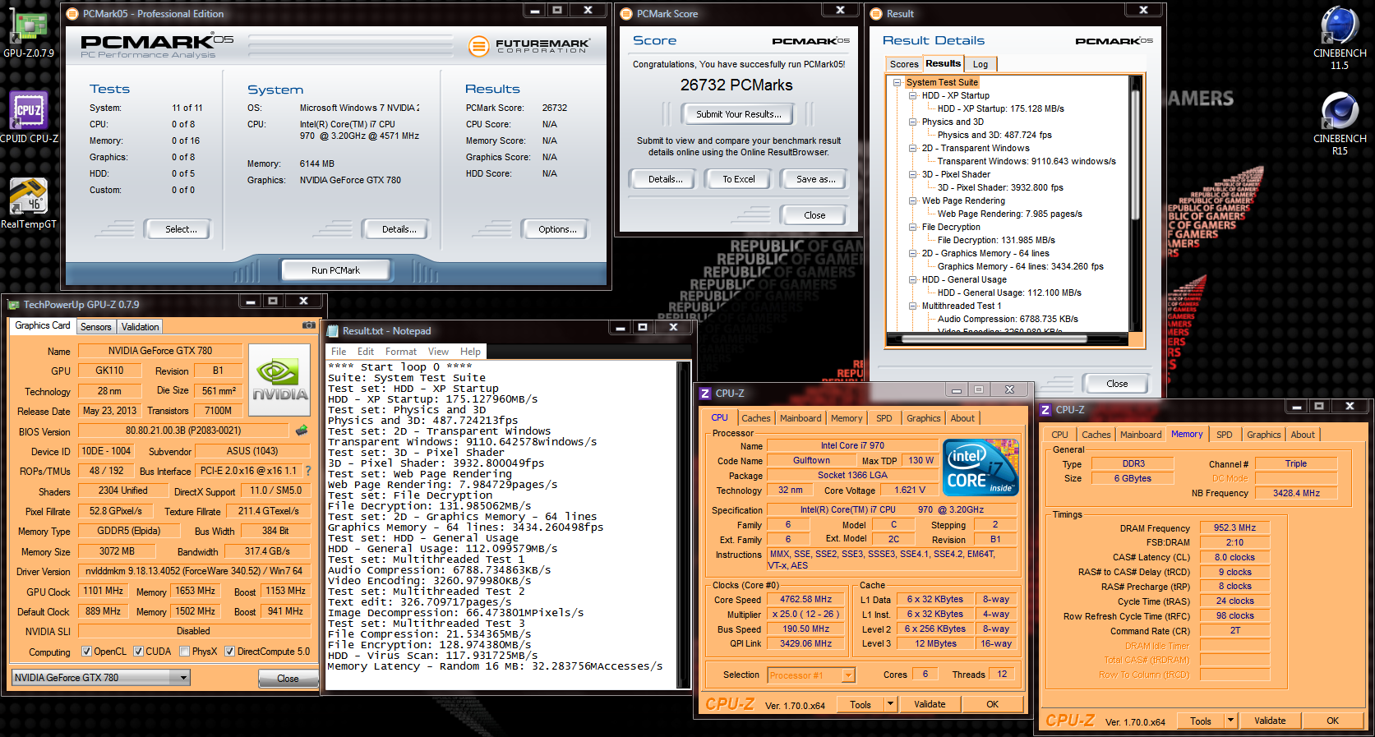Viewport: 1375px width, 737px height.
Task: Open the Help menu in Notepad
Action: click(470, 352)
